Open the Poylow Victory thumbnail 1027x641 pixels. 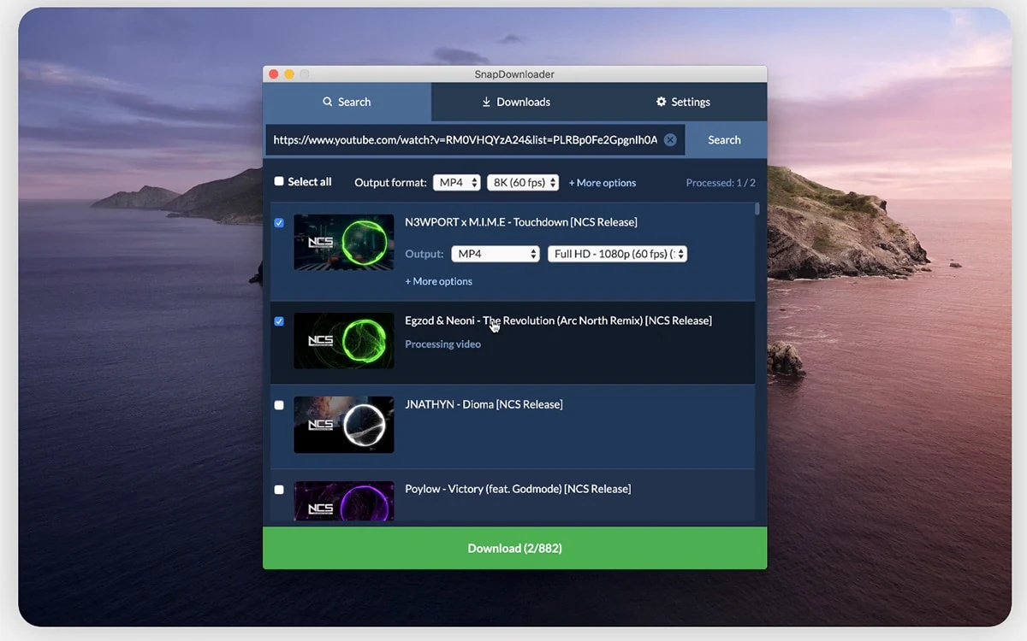click(344, 502)
